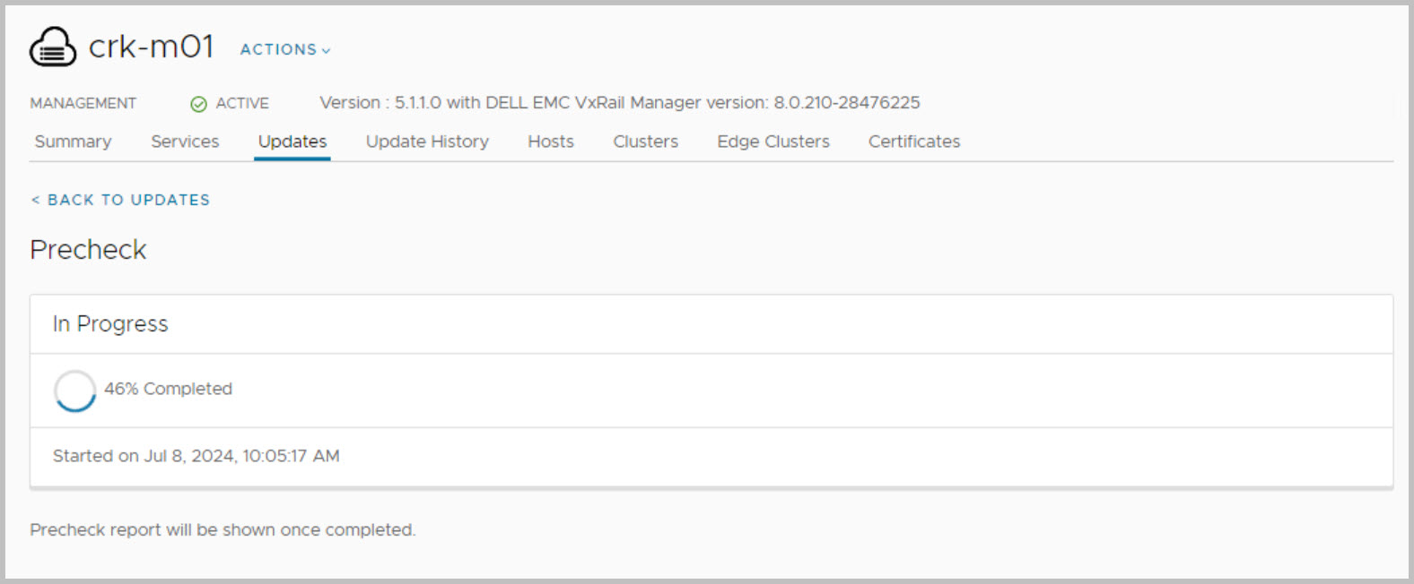Show the Clusters tab
1414x584 pixels.
(646, 142)
